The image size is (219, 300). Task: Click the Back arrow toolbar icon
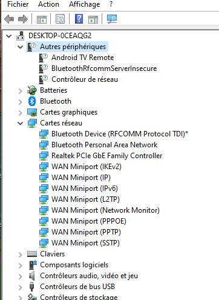click(9, 19)
